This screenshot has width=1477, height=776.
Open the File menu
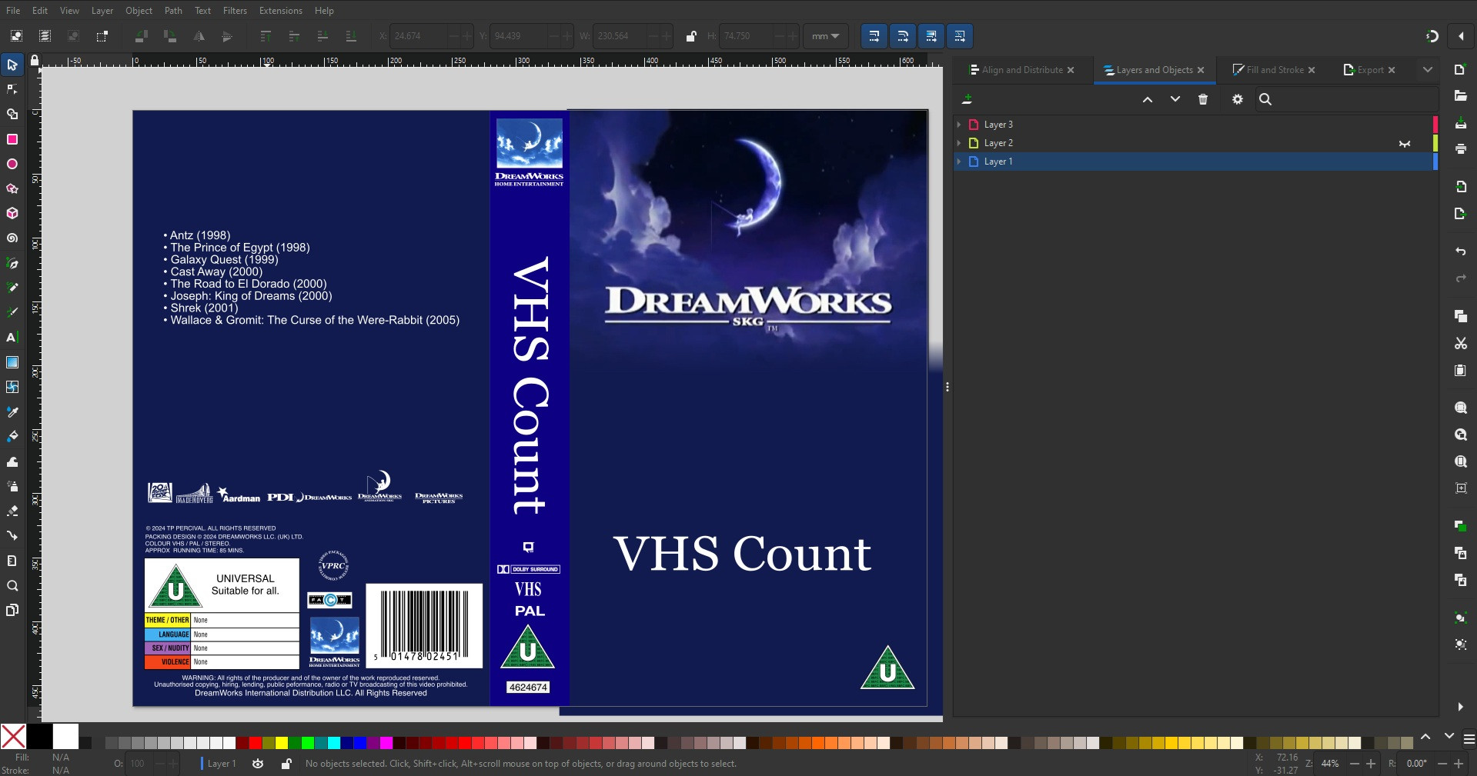click(13, 11)
